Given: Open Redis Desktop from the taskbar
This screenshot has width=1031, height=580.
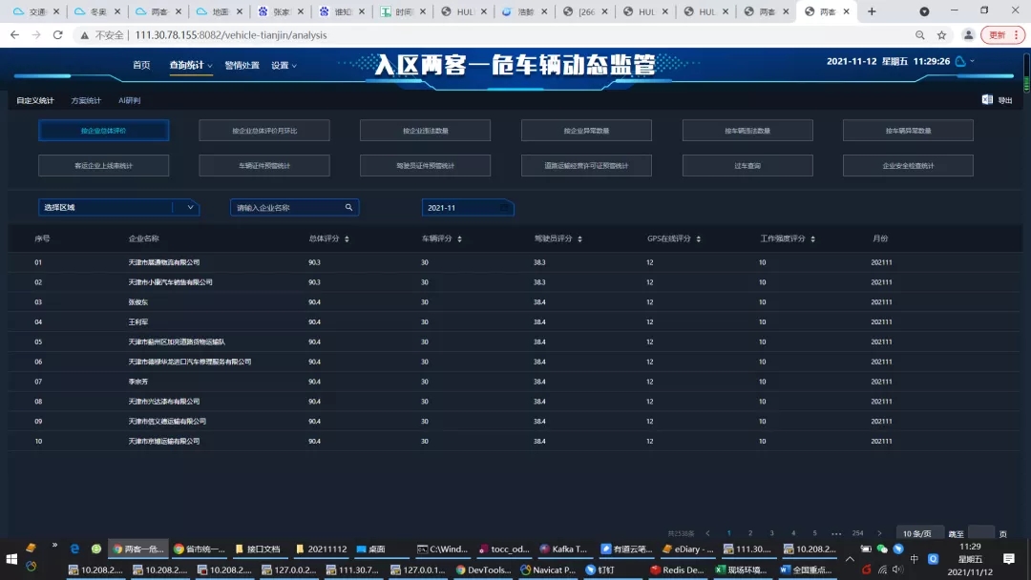Looking at the screenshot, I should pyautogui.click(x=677, y=570).
